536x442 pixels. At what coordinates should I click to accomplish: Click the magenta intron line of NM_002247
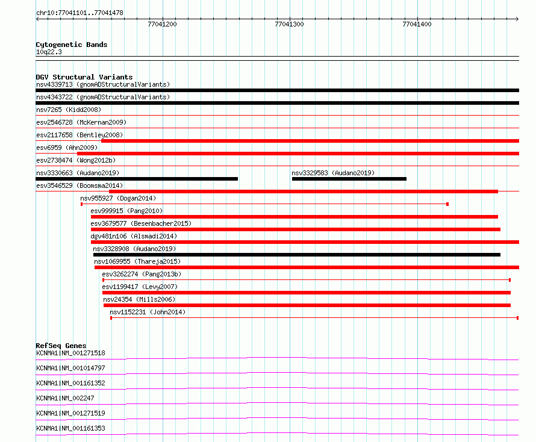[277, 403]
